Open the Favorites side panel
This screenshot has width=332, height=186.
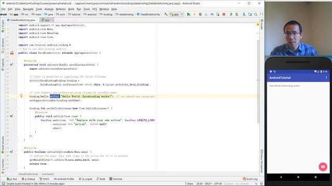tap(3, 166)
